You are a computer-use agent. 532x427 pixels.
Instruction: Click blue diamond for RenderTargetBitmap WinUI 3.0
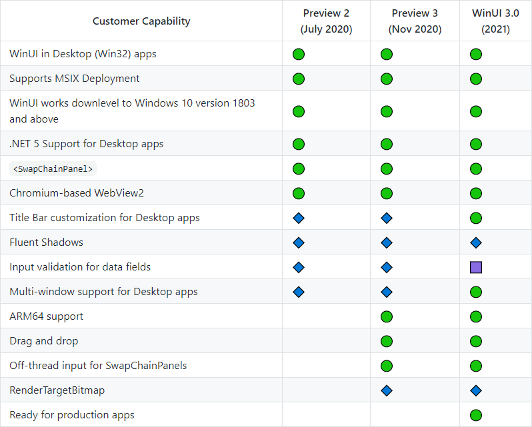476,391
